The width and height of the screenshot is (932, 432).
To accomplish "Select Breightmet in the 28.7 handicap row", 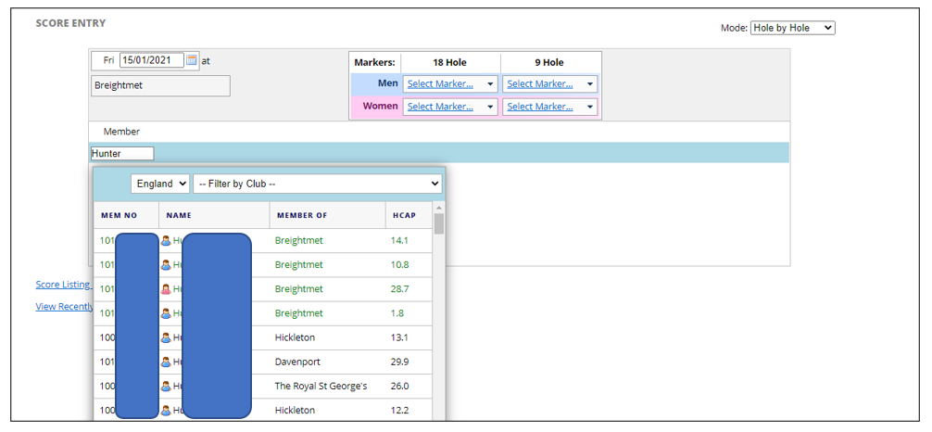I will [299, 288].
